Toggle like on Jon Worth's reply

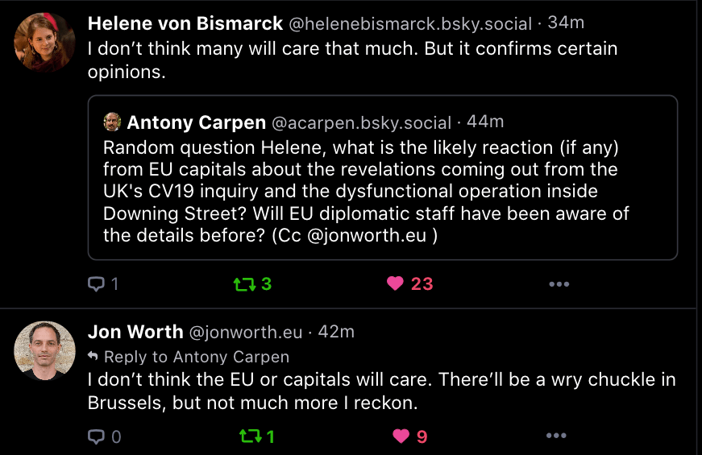click(x=401, y=436)
